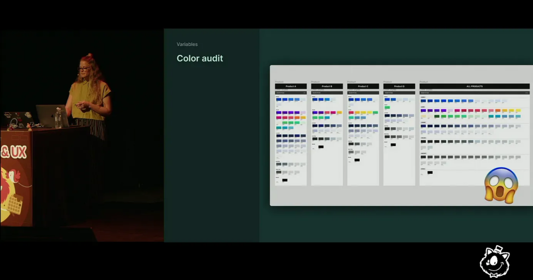Viewport: 533px width, 280px height.
Task: Pick the black swatch in Product A
Action: click(x=285, y=180)
